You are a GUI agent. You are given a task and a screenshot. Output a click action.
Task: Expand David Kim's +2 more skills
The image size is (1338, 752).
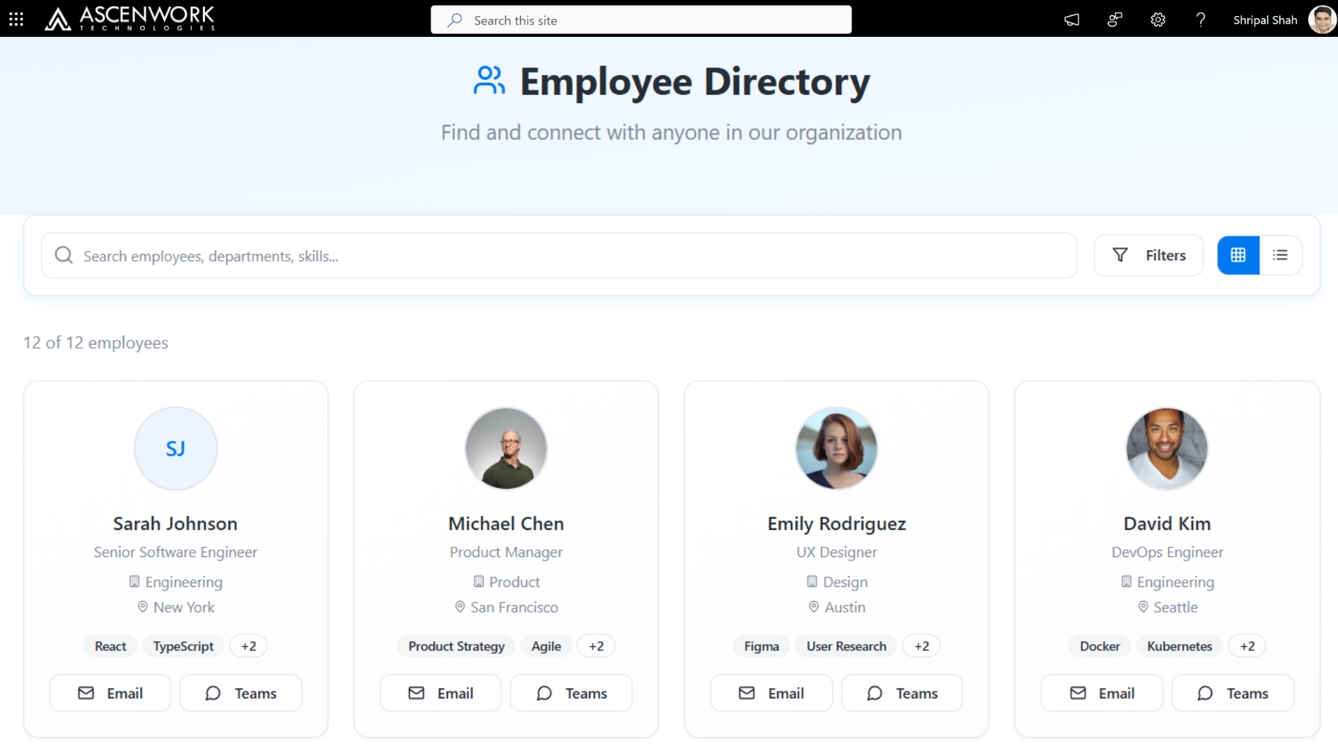(1247, 646)
